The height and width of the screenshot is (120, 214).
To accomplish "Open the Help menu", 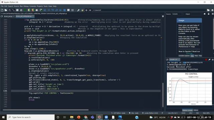I will [55, 6].
